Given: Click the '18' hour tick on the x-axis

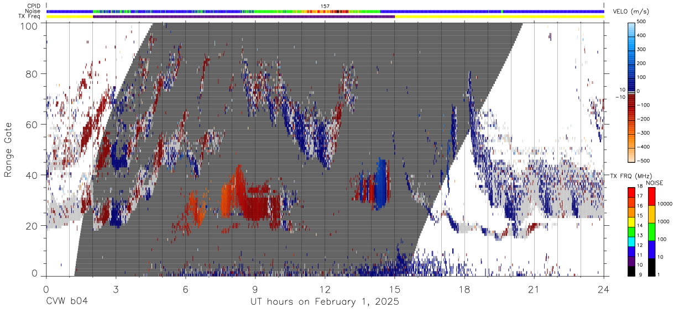Looking at the screenshot, I should 464,289.
